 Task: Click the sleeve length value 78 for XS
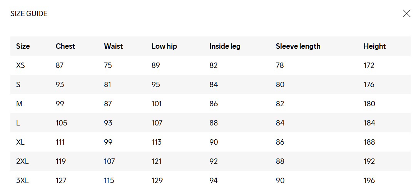(280, 65)
